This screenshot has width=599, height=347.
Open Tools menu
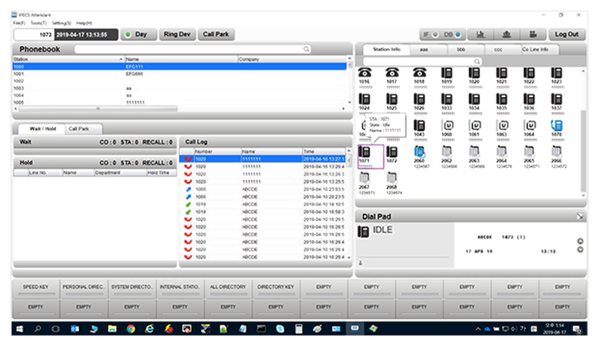coord(38,23)
